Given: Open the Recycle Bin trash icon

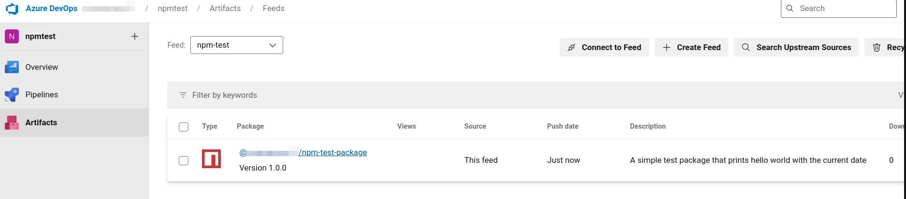Looking at the screenshot, I should 877,47.
